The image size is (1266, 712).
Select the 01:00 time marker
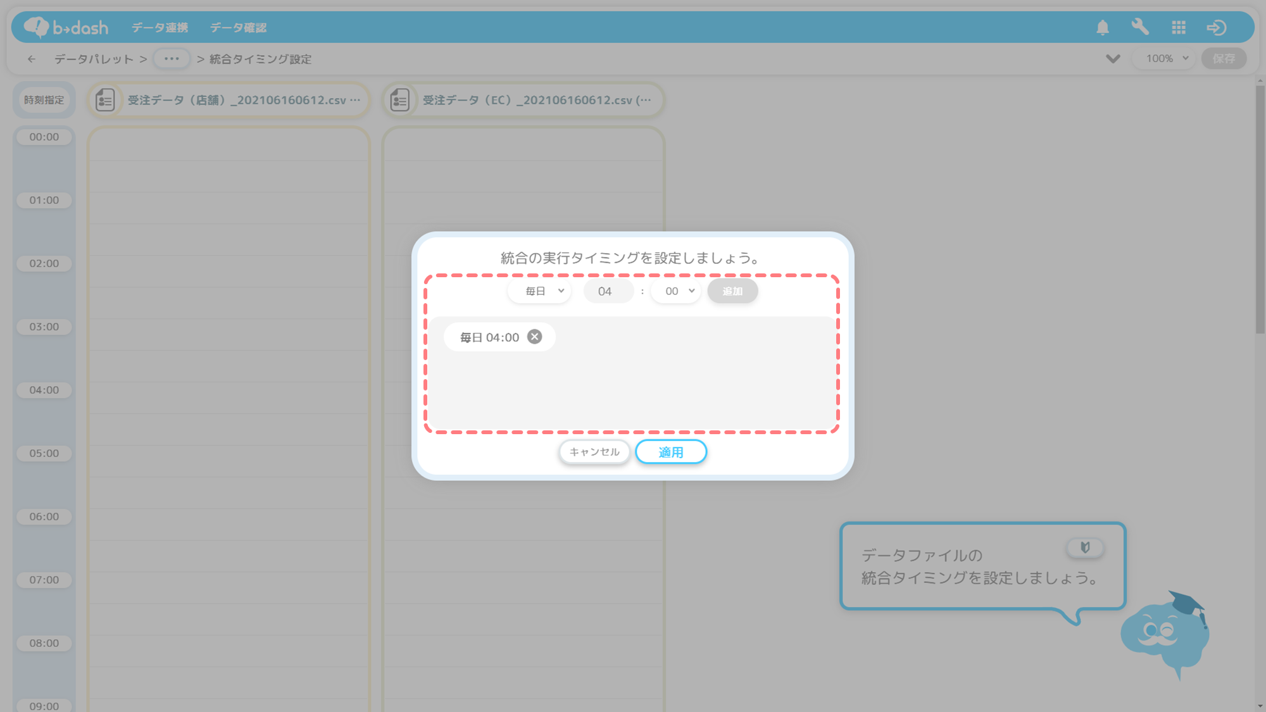tap(44, 200)
